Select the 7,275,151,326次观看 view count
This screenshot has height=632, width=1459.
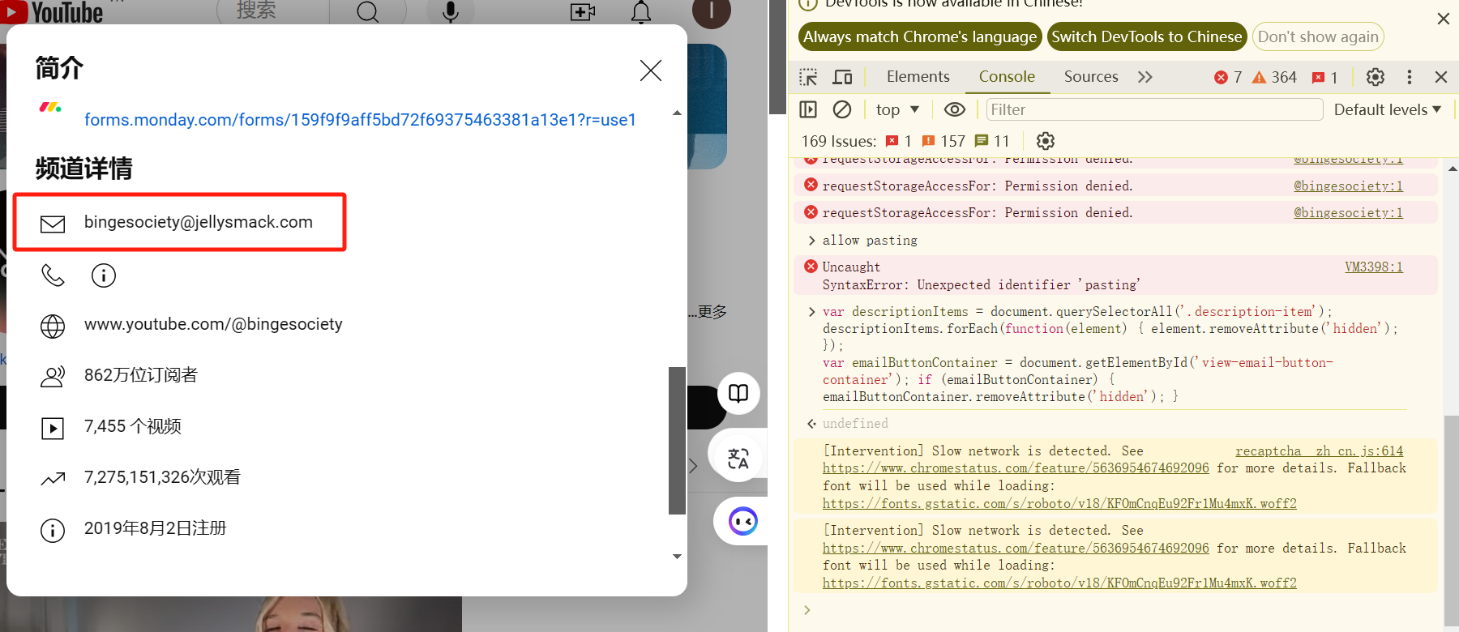pyautogui.click(x=162, y=477)
